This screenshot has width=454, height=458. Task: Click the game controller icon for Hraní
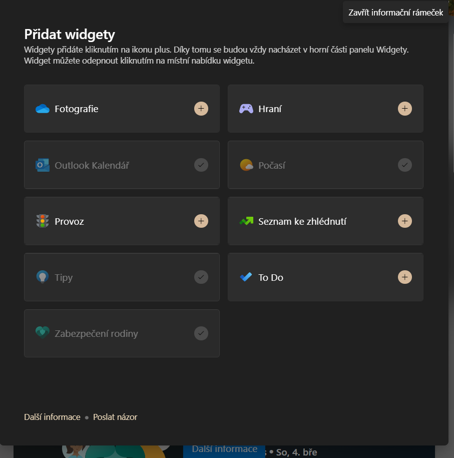click(x=246, y=109)
